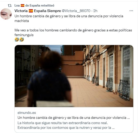Click the elmundo.es domain label in card

pos(27,113)
